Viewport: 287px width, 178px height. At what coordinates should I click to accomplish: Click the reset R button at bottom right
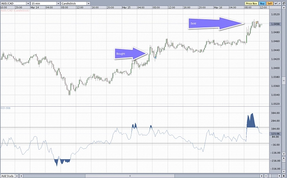pos(284,176)
